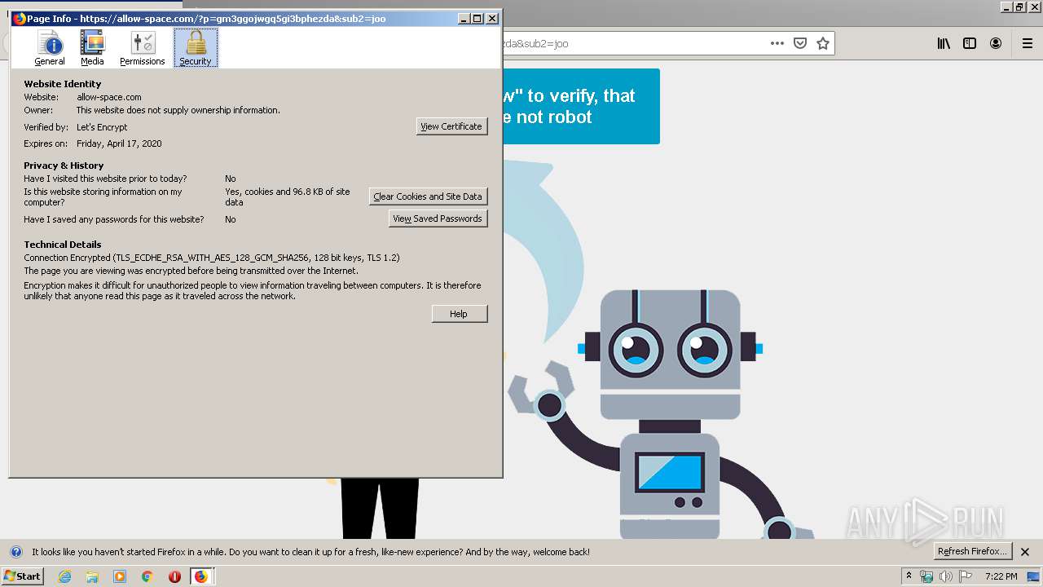
Task: Open the General tab in Page Info
Action: (50, 48)
